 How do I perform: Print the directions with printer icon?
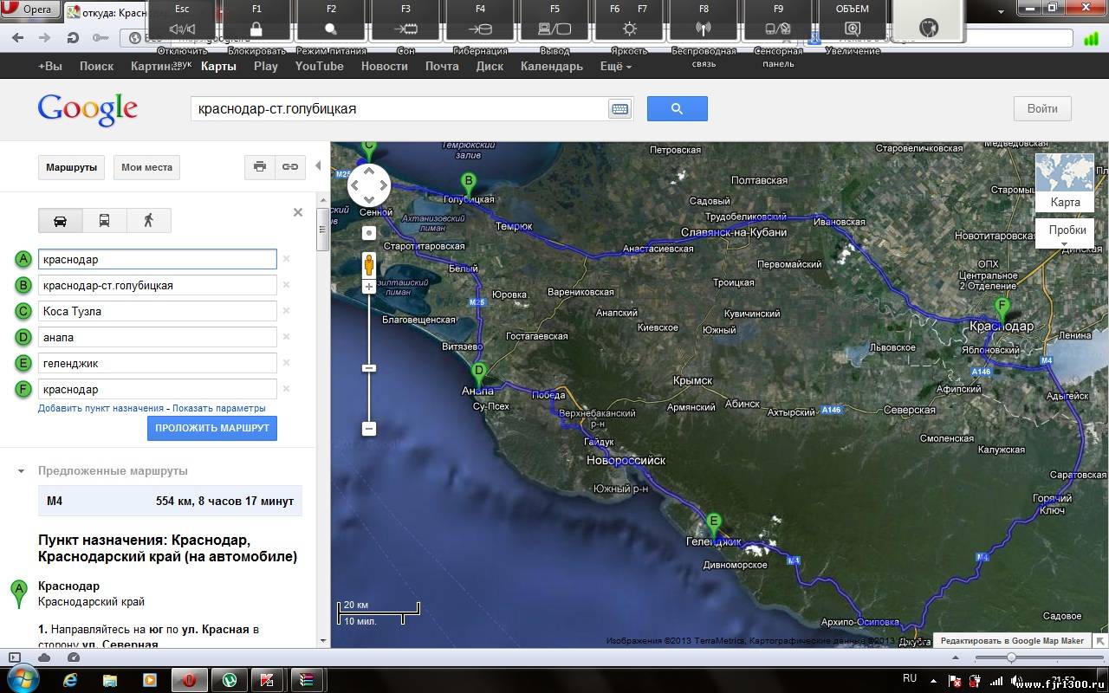tap(260, 167)
